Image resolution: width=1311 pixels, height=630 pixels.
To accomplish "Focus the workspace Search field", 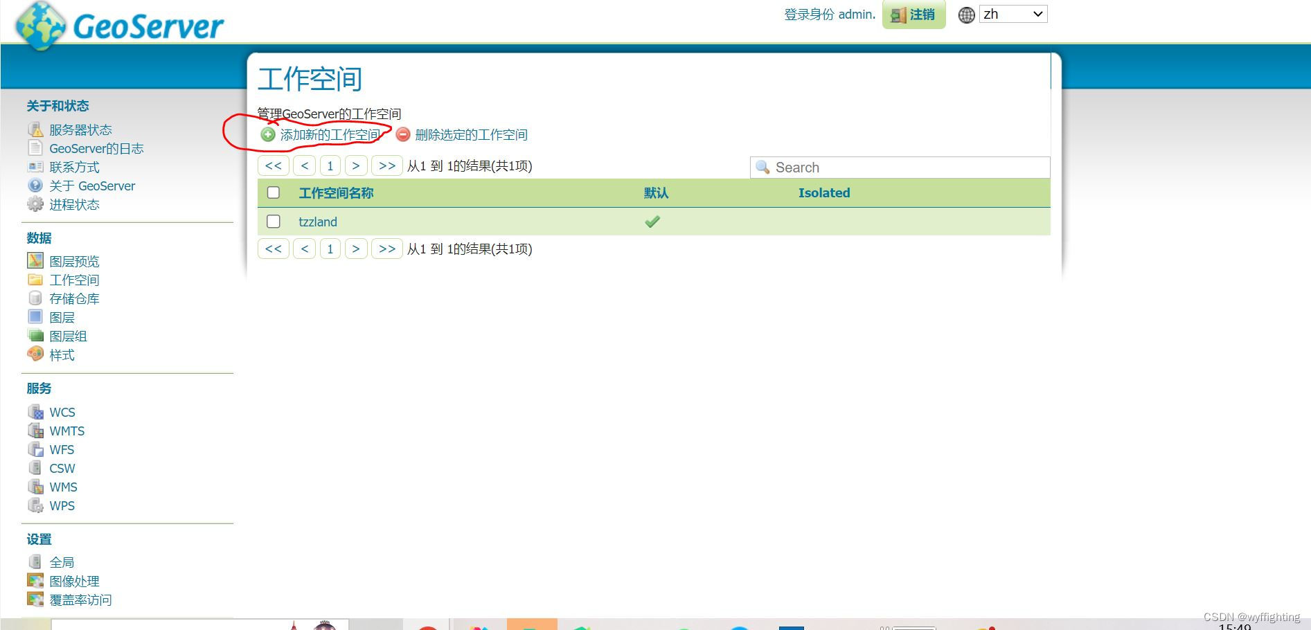I will point(900,168).
